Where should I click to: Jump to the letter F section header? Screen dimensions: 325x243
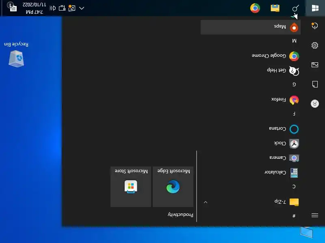pos(294,113)
